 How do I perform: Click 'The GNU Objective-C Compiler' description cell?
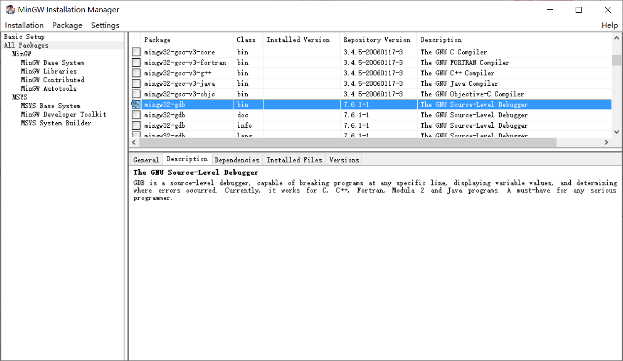point(472,94)
